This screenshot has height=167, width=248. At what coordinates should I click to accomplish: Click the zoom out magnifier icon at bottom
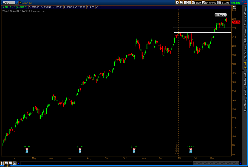coord(11,163)
